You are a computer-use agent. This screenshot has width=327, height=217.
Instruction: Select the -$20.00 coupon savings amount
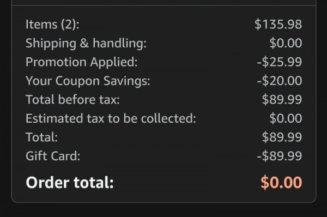click(x=280, y=81)
